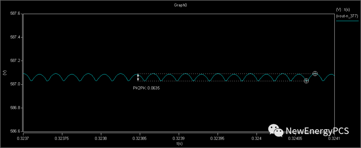The image size is (361, 148).
Task: Click the 0.3237 x-axis tick label
Action: point(23,138)
